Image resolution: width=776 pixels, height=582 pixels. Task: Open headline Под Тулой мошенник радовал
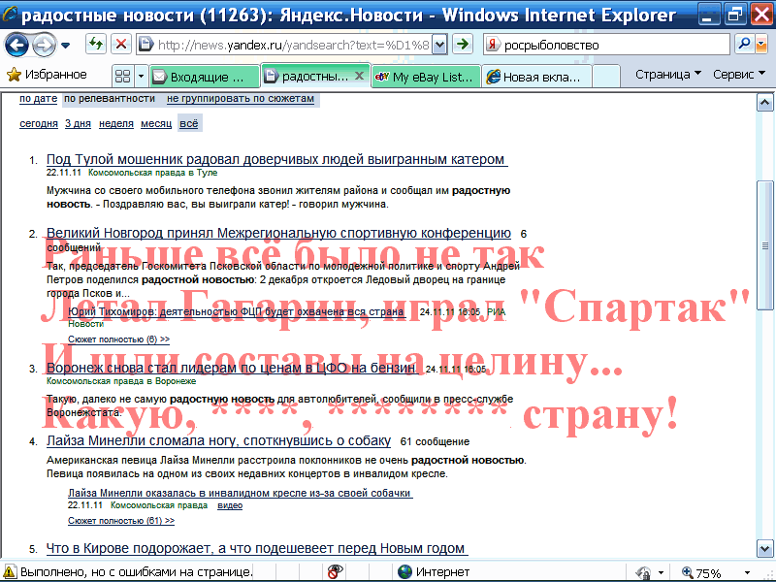[276, 159]
